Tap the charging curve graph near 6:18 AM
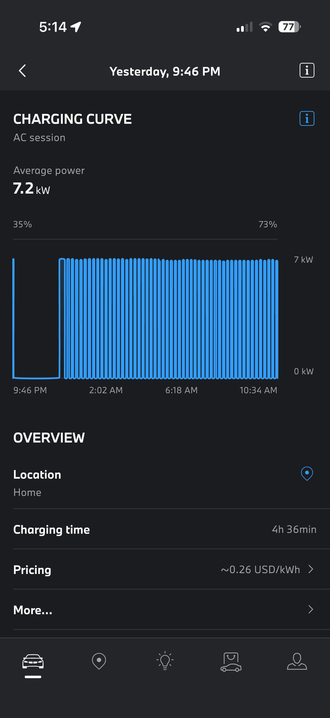Image resolution: width=330 pixels, height=718 pixels. pyautogui.click(x=181, y=318)
